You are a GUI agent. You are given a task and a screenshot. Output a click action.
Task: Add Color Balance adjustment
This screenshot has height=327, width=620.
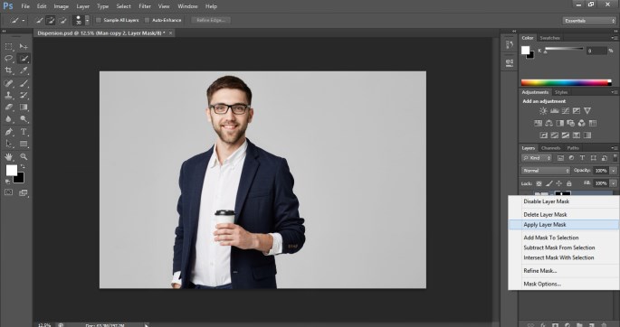click(x=548, y=123)
